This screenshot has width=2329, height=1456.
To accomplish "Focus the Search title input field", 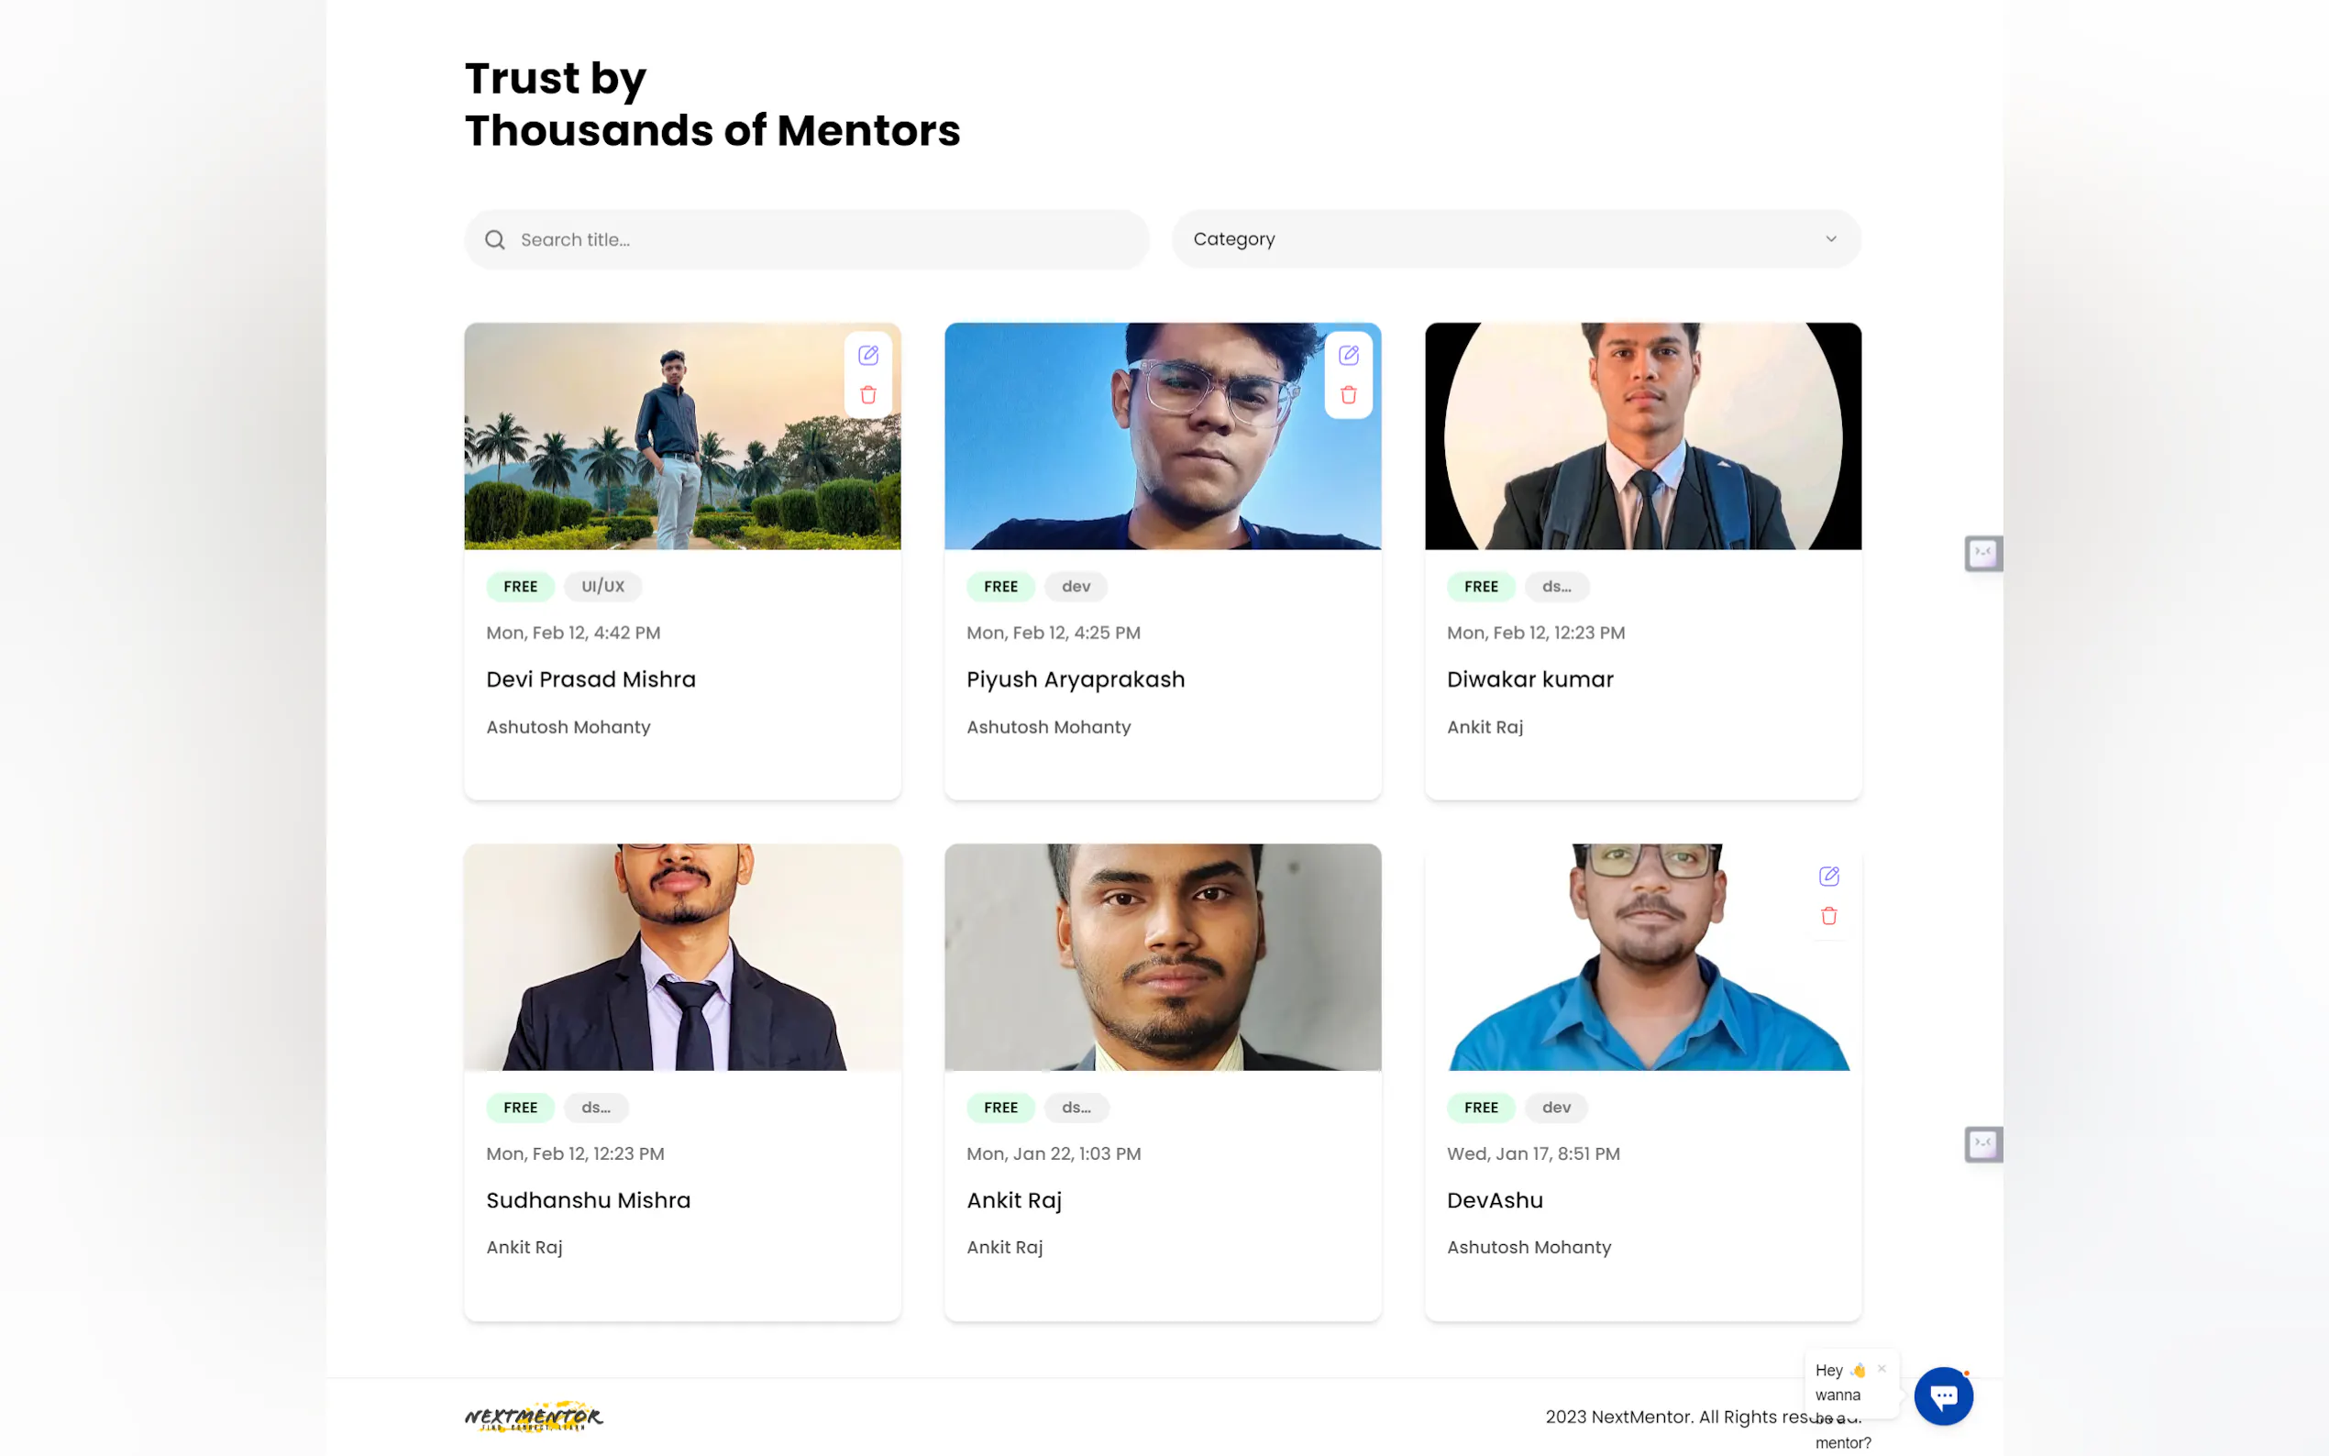I will click(x=828, y=240).
